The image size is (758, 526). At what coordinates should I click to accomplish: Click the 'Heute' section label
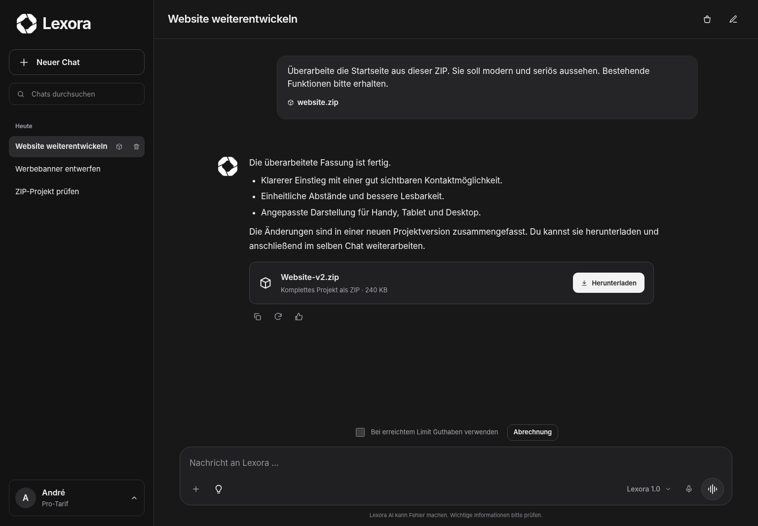(x=24, y=126)
